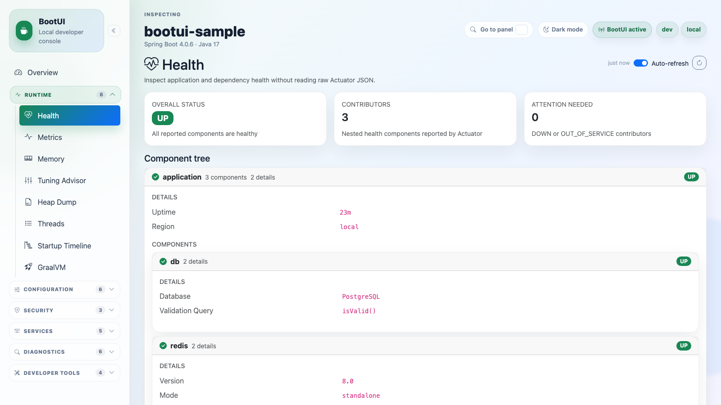The image size is (721, 405).
Task: Collapse the db component header
Action: [425, 261]
